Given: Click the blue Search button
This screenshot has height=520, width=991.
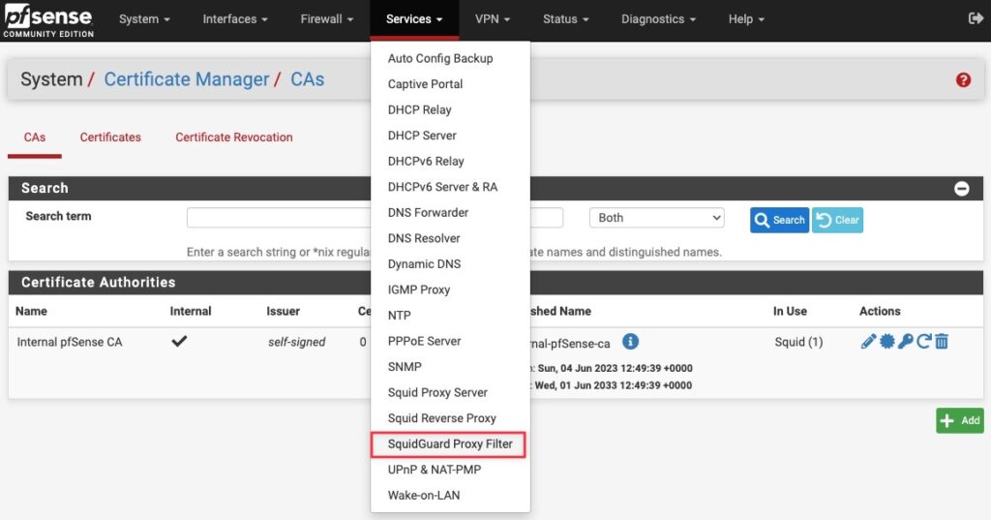Looking at the screenshot, I should click(x=779, y=220).
